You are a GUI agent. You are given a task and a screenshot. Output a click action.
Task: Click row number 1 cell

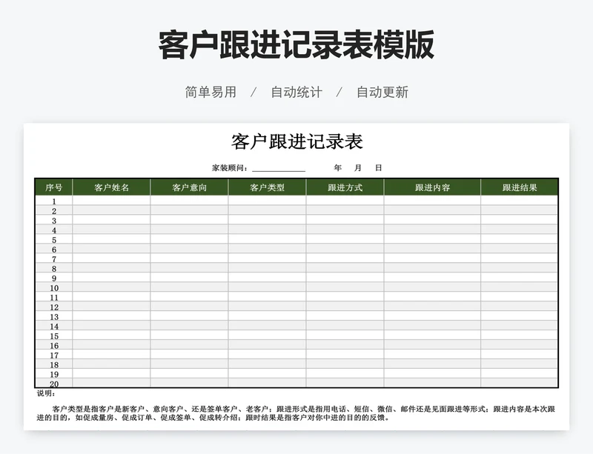[53, 201]
